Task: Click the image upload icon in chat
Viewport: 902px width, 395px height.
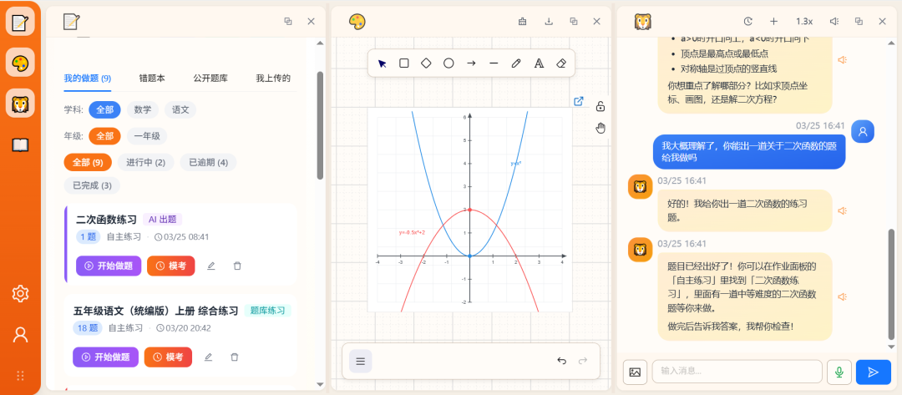Action: tap(635, 372)
